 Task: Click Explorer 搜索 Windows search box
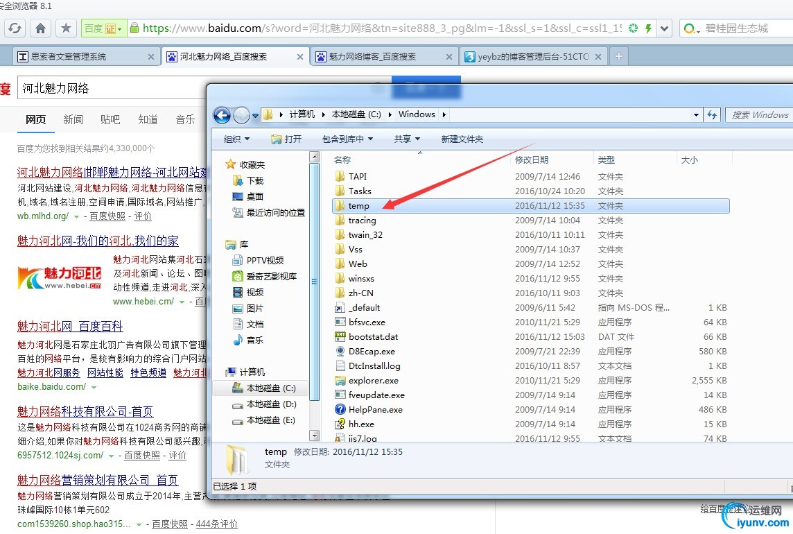point(759,115)
